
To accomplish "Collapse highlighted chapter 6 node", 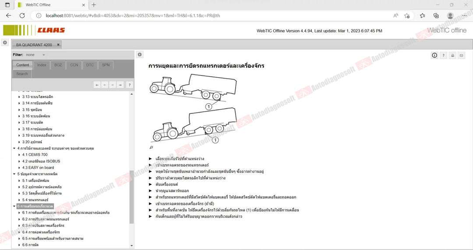I will (x=14, y=206).
